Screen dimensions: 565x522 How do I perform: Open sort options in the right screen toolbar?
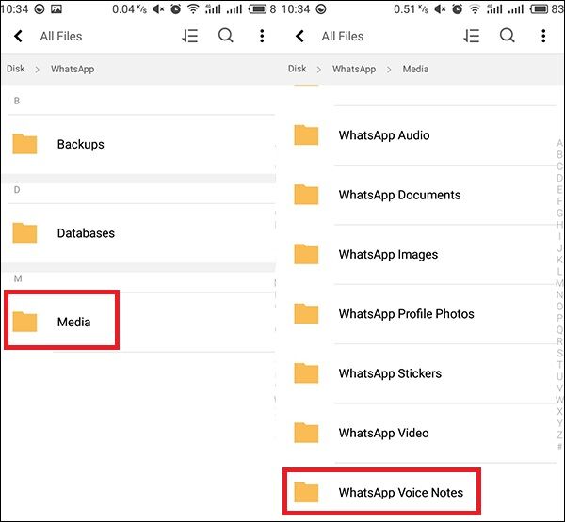click(x=472, y=36)
